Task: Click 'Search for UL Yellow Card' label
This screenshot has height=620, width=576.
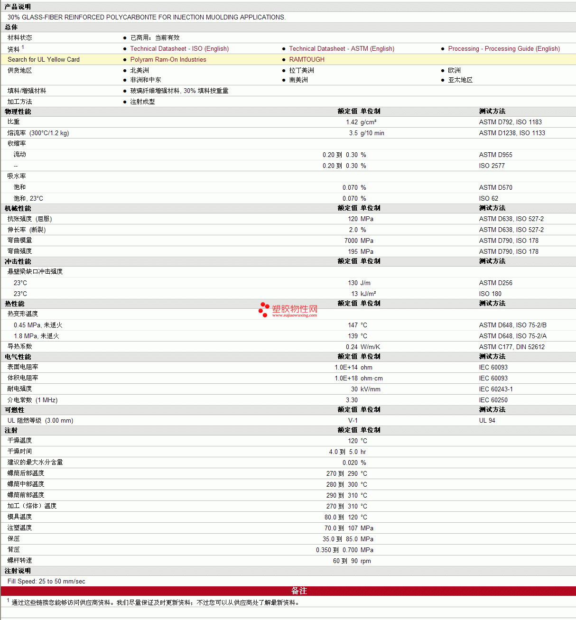Action: pos(44,60)
